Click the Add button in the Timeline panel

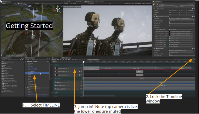coord(55,62)
